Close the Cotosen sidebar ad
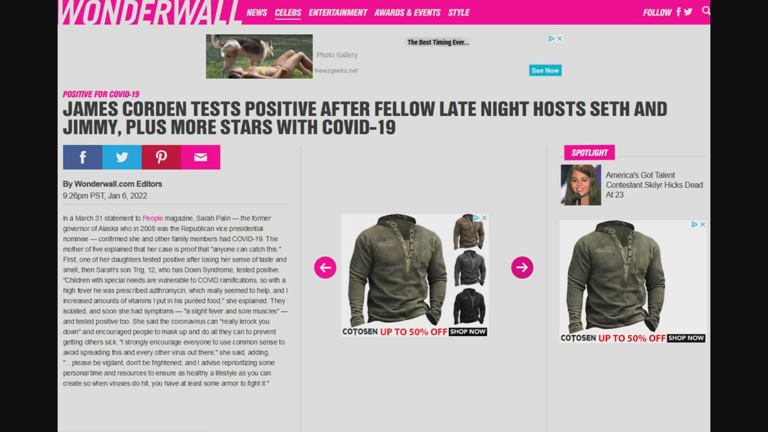 coord(703,224)
